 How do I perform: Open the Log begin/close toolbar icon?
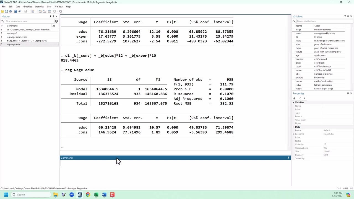tap(15, 11)
